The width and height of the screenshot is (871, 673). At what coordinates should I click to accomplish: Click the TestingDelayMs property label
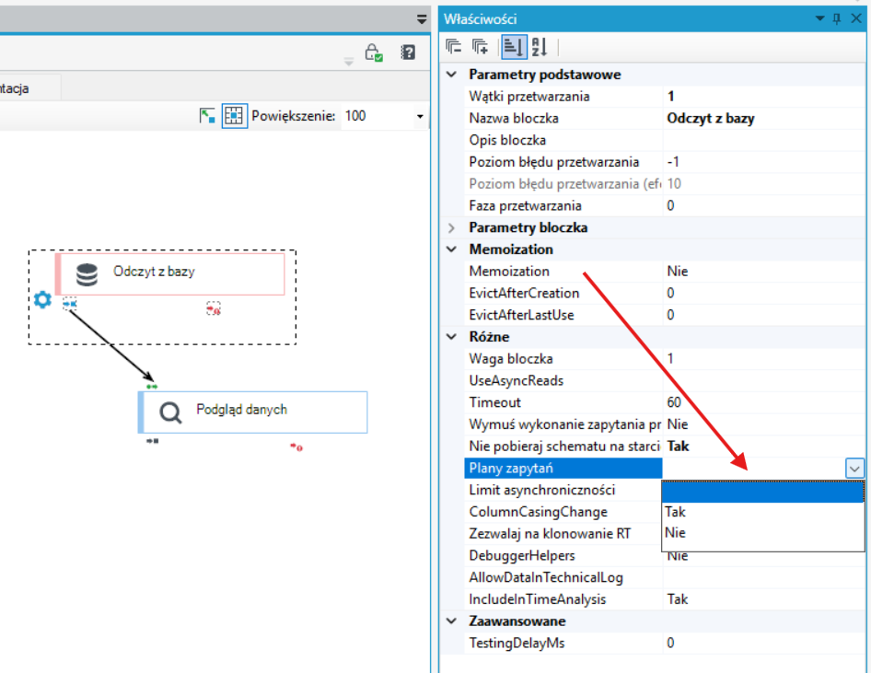tap(517, 643)
